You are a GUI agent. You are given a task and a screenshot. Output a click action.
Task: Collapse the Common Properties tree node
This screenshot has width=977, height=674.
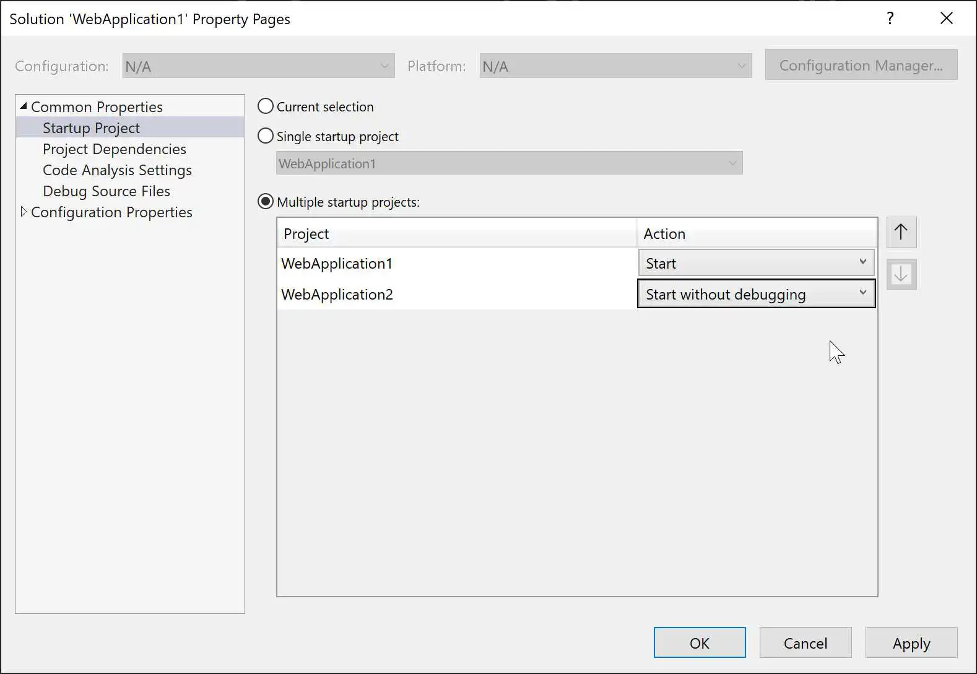click(x=24, y=106)
